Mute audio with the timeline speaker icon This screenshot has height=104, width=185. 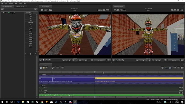click(178, 68)
